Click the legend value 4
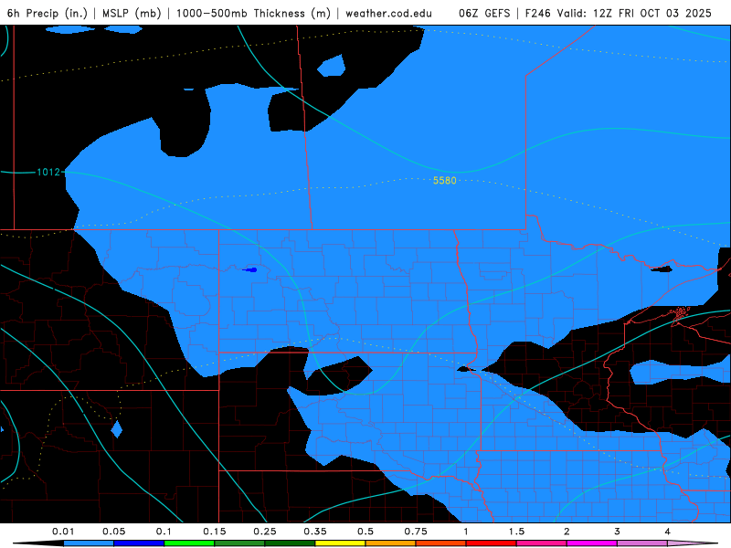 668,532
